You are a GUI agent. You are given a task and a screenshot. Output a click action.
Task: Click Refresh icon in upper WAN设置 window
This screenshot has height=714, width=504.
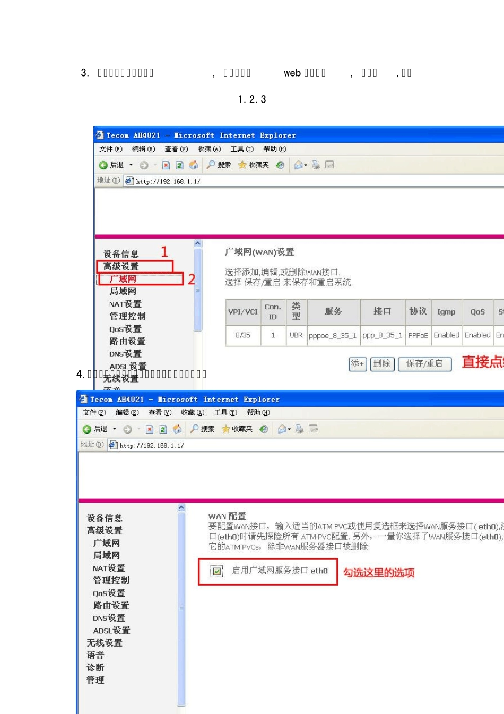click(179, 165)
